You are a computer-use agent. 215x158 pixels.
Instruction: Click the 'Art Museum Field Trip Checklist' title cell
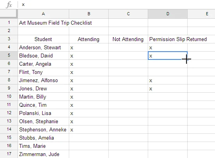(x=43, y=23)
